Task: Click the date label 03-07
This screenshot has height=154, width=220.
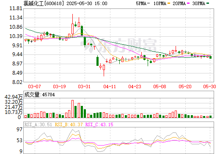Action: pos(35,86)
